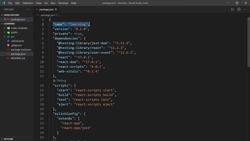This screenshot has width=250, height=141.
Task: Select the package.json editor tab
Action: point(46,9)
